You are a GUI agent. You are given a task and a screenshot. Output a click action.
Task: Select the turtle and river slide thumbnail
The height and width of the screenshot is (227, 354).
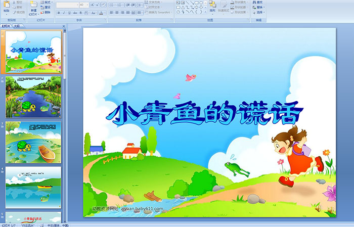coord(33,97)
